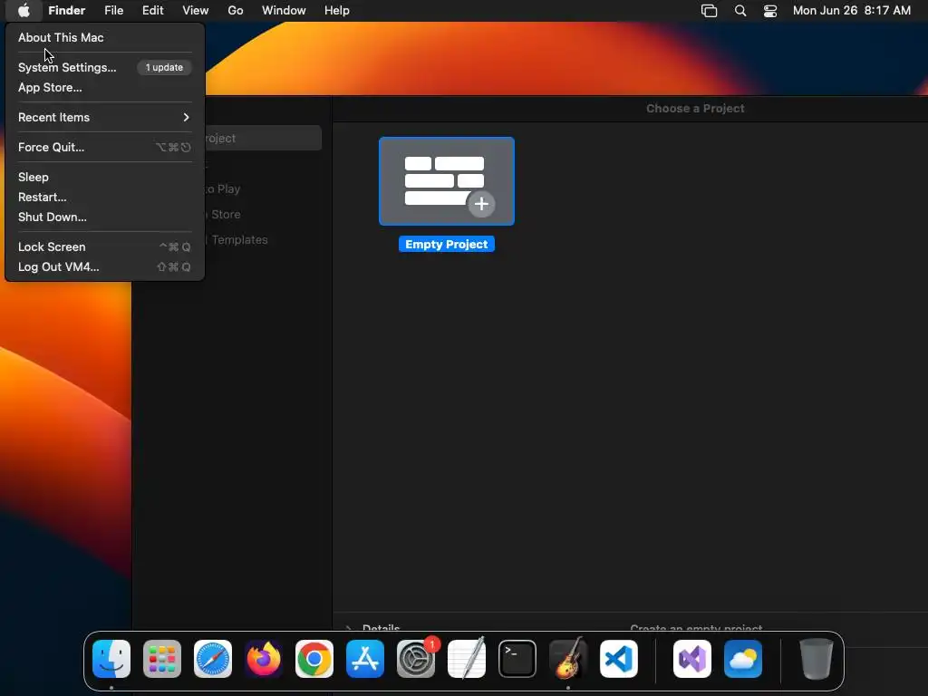This screenshot has height=696, width=928.
Task: Select the Store item in GarageBand sidebar
Action: (x=226, y=214)
